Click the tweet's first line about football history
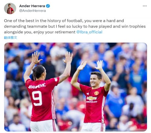151x133 pixels. 64,21
